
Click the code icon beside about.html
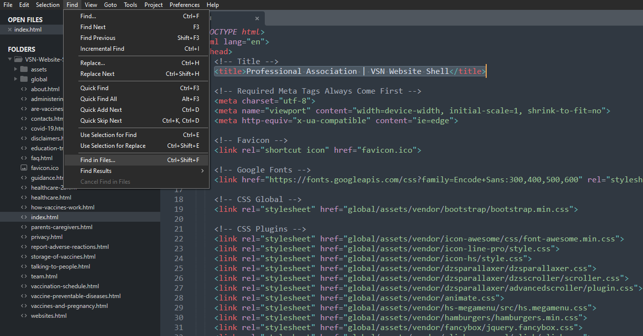coord(24,89)
